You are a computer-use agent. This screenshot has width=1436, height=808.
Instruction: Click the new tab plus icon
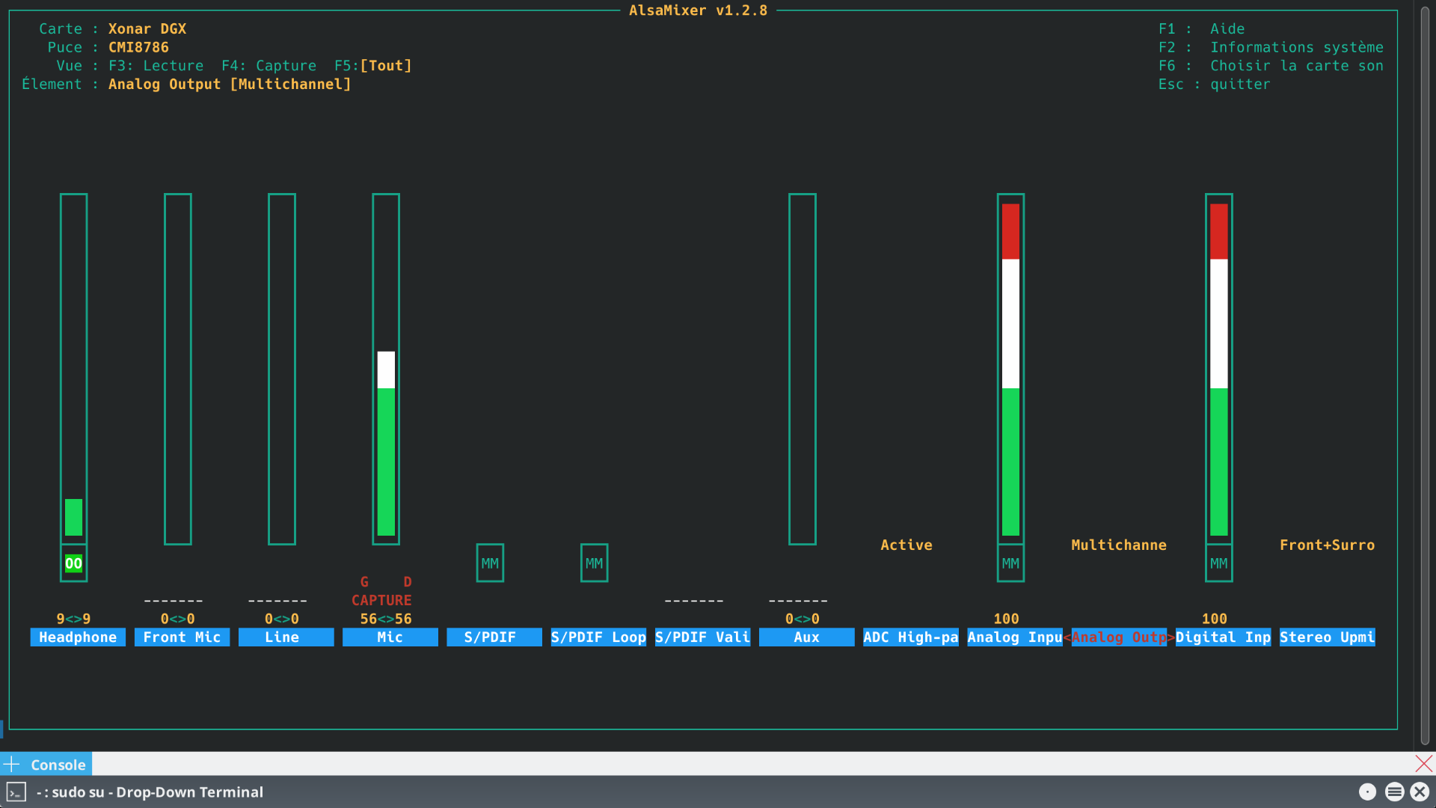pos(12,764)
